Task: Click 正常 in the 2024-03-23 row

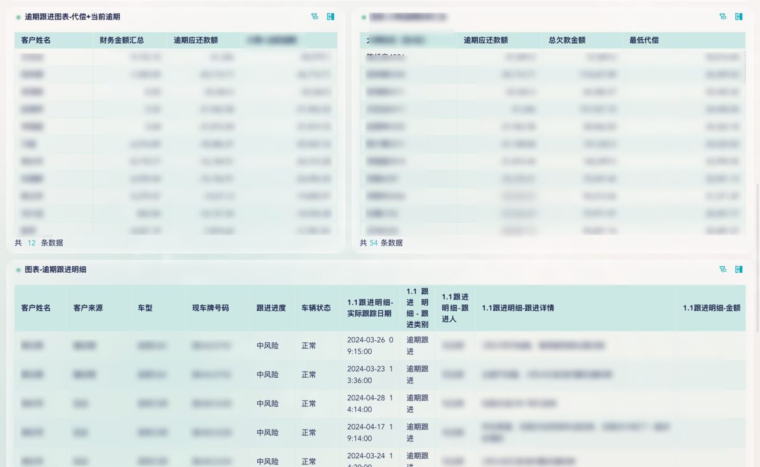Action: click(x=308, y=375)
